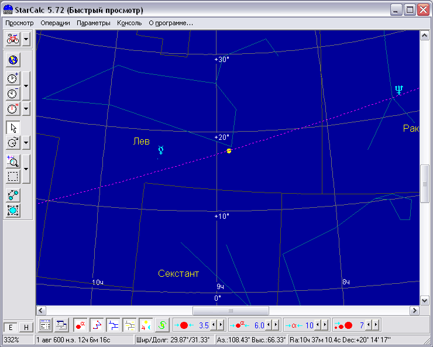Expand dropdown next to bicycle icon
This screenshot has width=433, height=347.
(x=26, y=39)
